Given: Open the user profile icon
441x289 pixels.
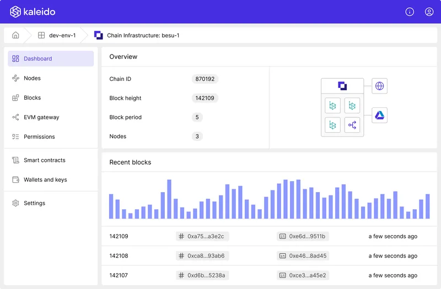Looking at the screenshot, I should [429, 12].
